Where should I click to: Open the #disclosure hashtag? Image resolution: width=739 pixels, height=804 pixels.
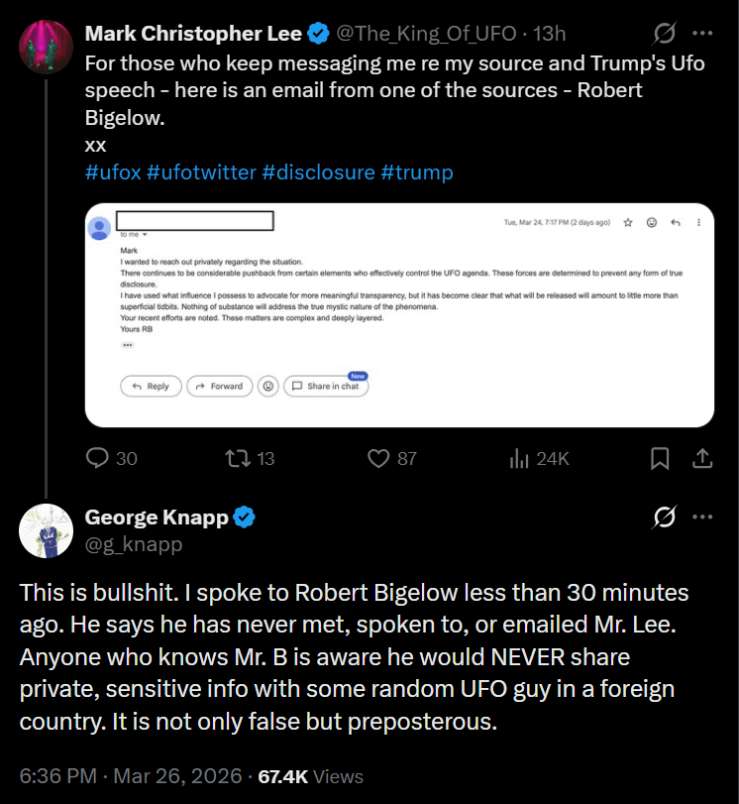pos(318,172)
